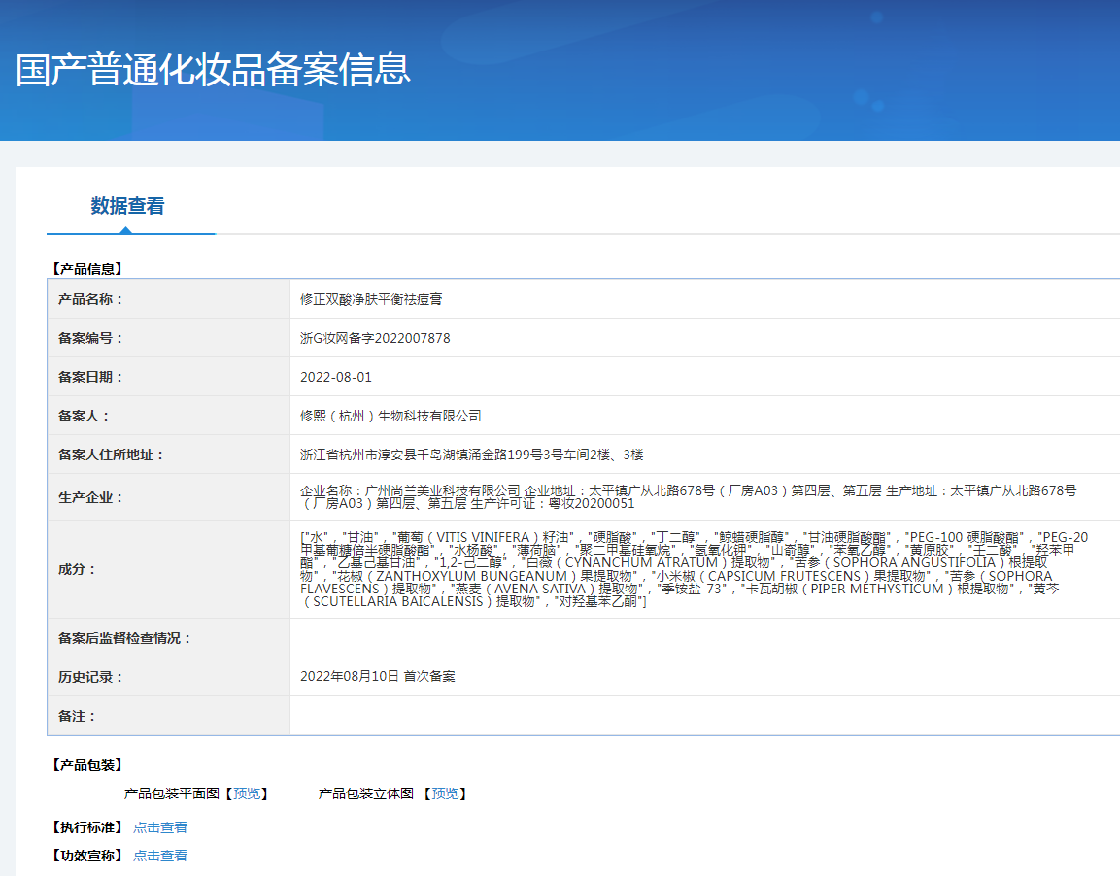1120x876 pixels.
Task: Select the ingredients list starting ["水","甘油"
Action: tap(694, 569)
